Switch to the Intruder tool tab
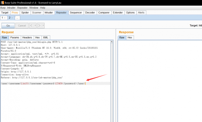The image size is (202, 122). [x=49, y=13]
